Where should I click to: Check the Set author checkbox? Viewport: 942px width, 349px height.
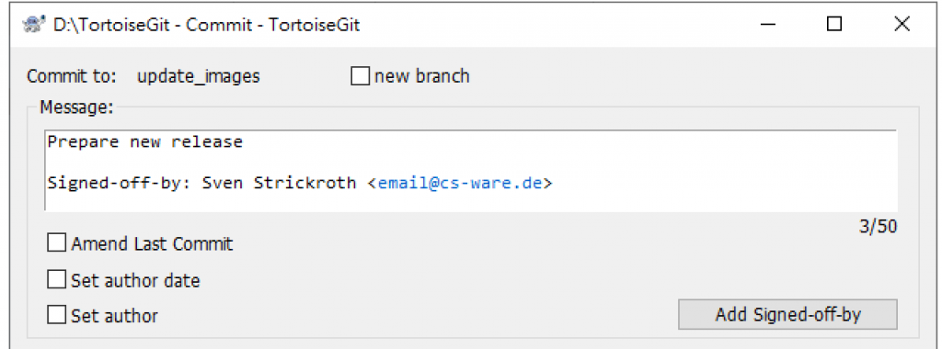point(56,315)
